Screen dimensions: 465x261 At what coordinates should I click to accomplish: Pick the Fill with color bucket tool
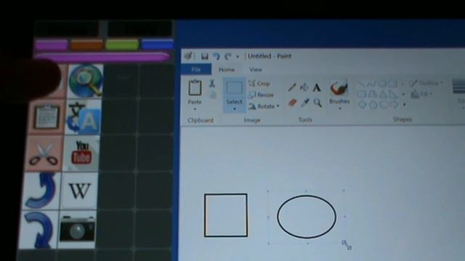click(304, 87)
